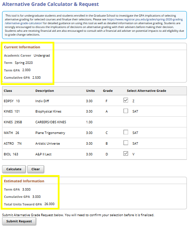Screen dimensions: 191x231
Task: Click the Grade column header
Action: click(x=108, y=91)
